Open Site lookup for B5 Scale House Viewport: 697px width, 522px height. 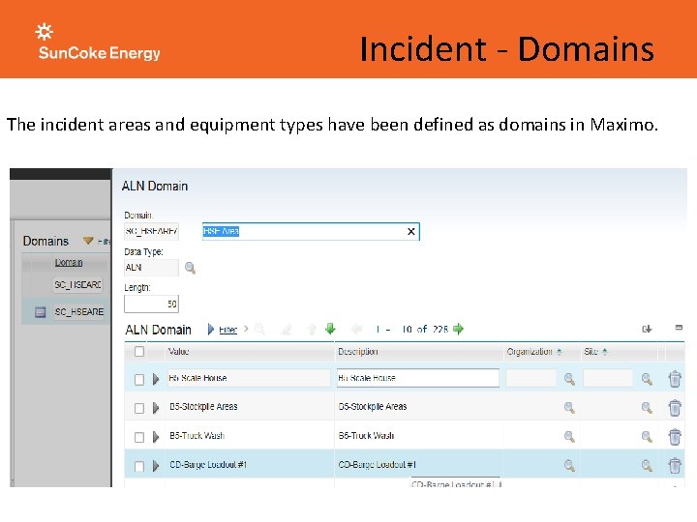pyautogui.click(x=647, y=379)
